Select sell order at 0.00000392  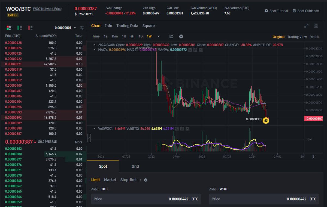[44, 118]
